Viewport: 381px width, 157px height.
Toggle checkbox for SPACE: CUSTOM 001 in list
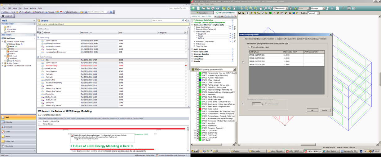[198, 130]
